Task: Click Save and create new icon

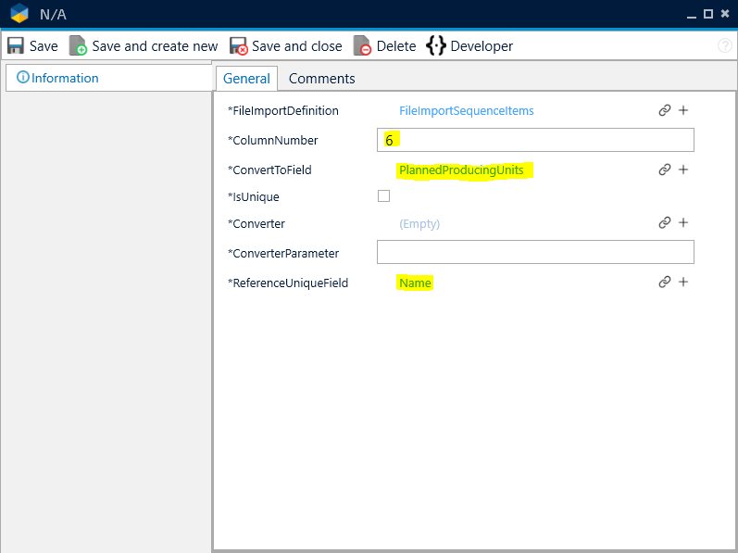Action: click(78, 46)
